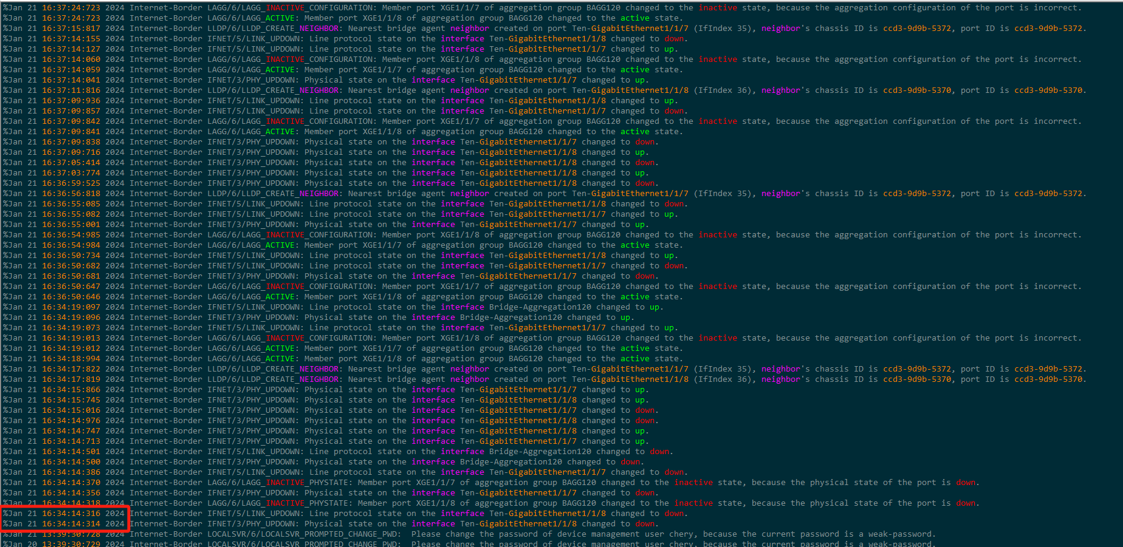Select the 16:34:19:073 timestamp
The image size is (1123, 547).
[71, 328]
